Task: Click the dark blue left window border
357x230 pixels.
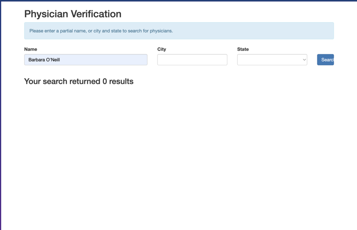Action: [0, 119]
